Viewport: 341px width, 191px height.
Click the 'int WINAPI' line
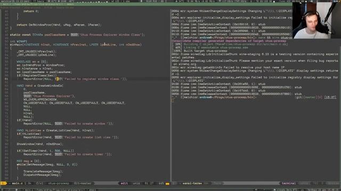[x=19, y=41]
